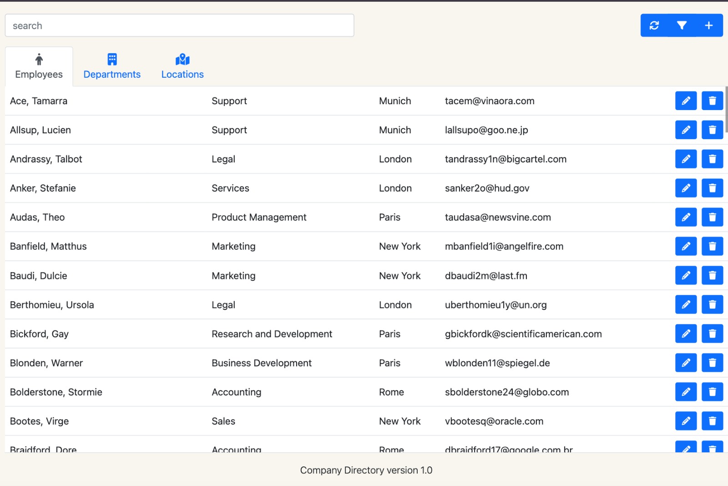Edit Dulcie Baudi's details
This screenshot has width=728, height=486.
tap(686, 276)
